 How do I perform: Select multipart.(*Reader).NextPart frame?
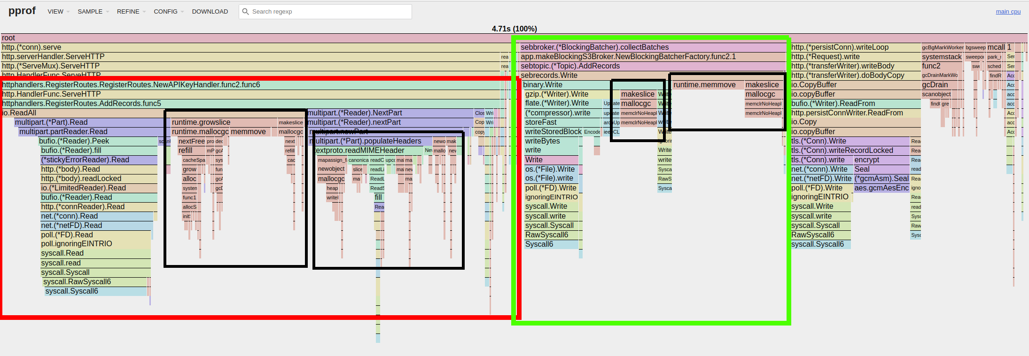390,113
